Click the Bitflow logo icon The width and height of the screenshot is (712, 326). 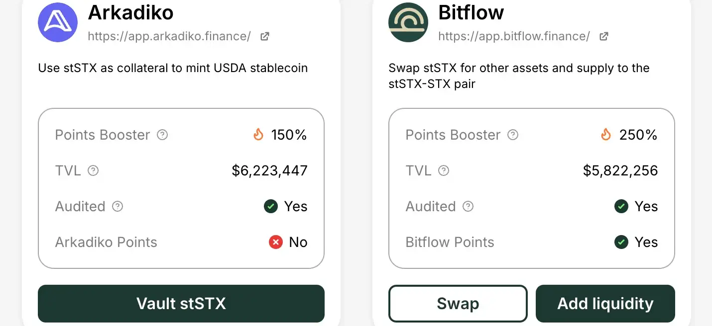tap(408, 22)
